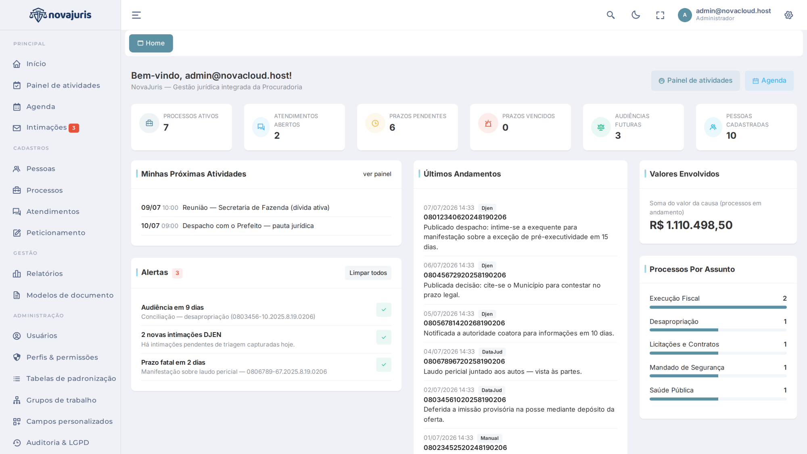This screenshot has width=807, height=454.
Task: Click the Execução Fiscal progress bar
Action: (x=718, y=307)
